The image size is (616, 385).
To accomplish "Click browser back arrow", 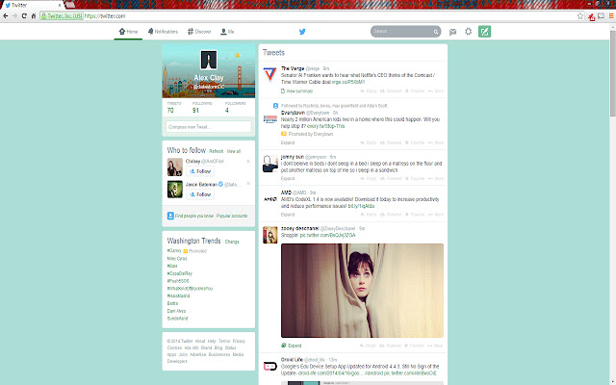I will click(x=6, y=16).
